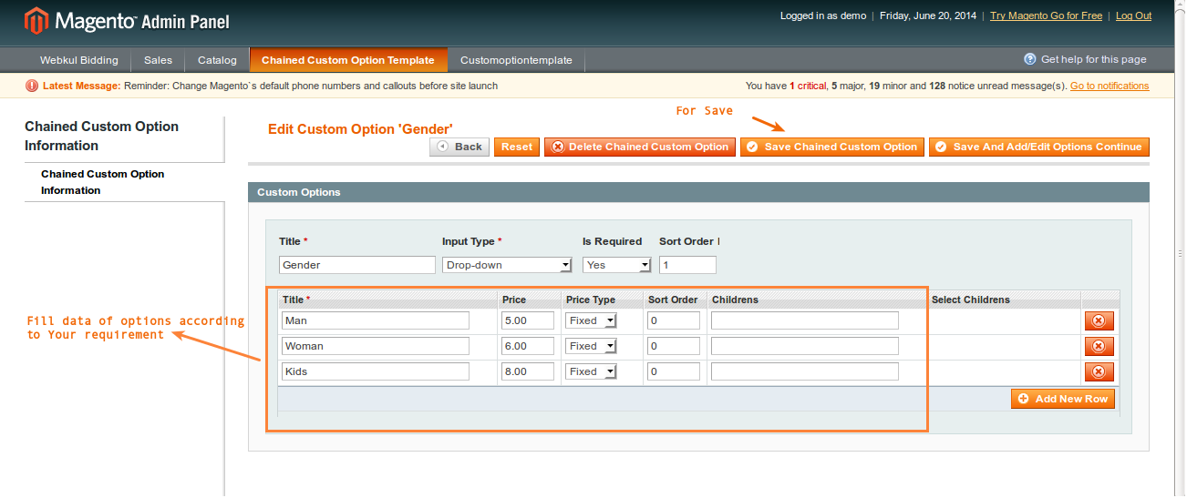This screenshot has width=1187, height=498.
Task: Focus the Gender title input field
Action: [x=357, y=265]
